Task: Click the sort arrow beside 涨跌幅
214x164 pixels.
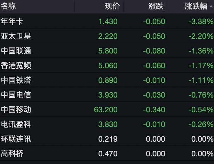Action: pos(211,7)
